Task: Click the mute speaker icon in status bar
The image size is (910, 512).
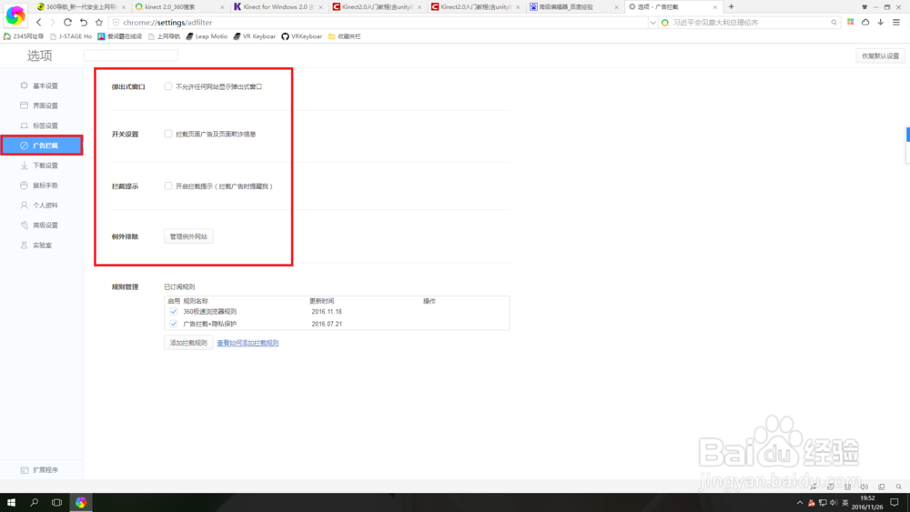Action: point(864,487)
